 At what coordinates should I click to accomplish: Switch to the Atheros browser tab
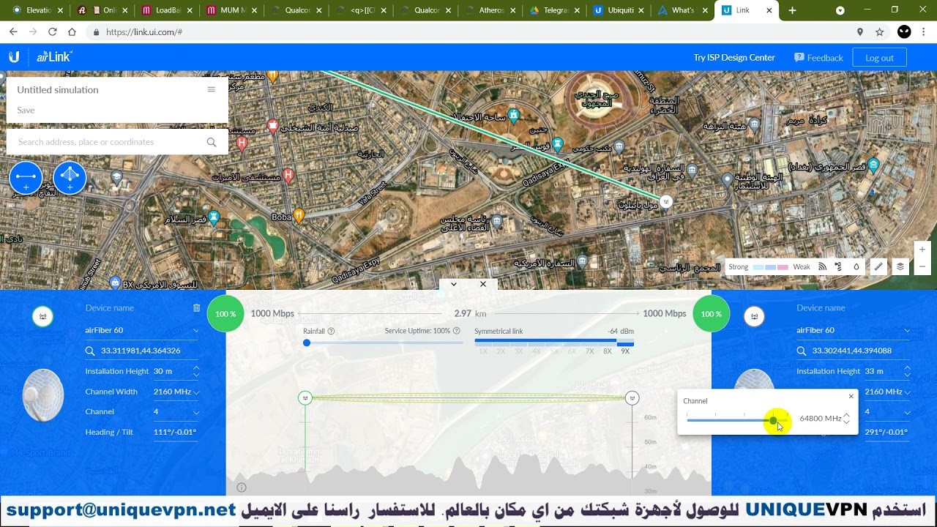point(490,10)
